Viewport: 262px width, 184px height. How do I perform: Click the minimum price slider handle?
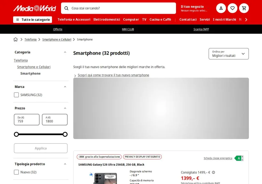click(x=16, y=134)
